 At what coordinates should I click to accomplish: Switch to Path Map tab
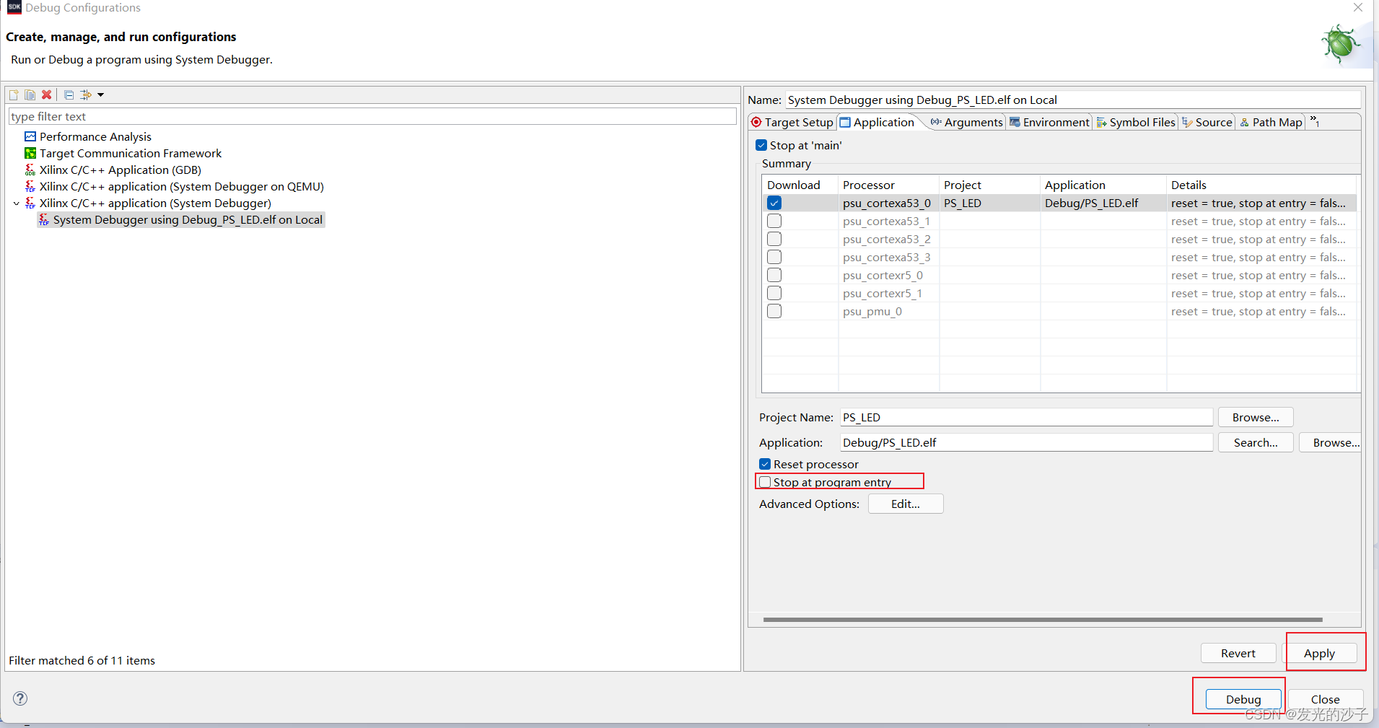(x=1271, y=122)
